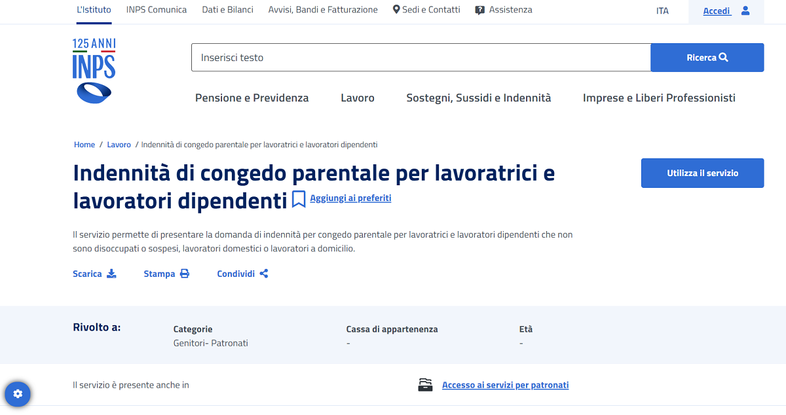786x415 pixels.
Task: Open the Imprese e Liberi Professionisti menu
Action: tap(659, 98)
